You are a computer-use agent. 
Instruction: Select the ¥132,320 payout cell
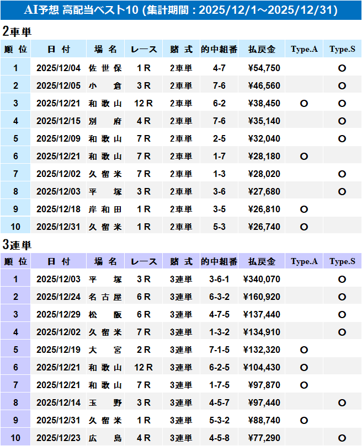(x=262, y=350)
